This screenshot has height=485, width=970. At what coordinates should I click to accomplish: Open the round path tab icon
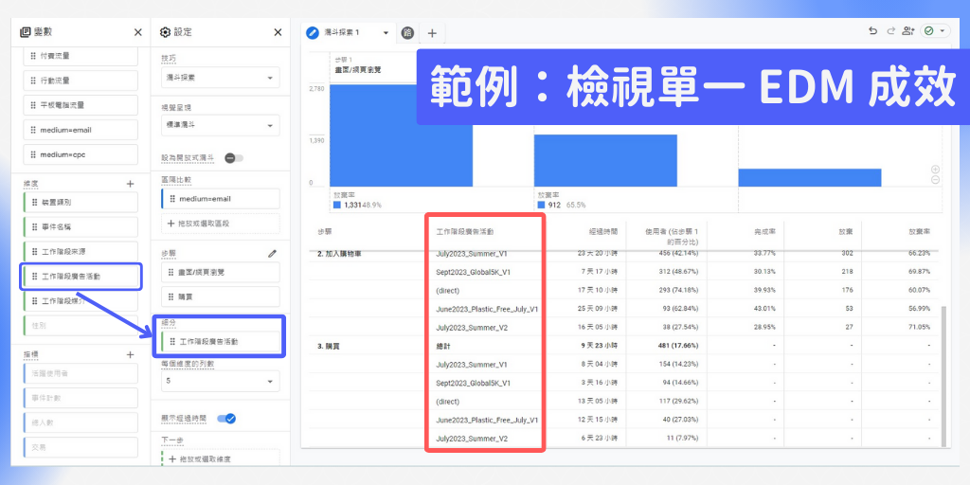(x=407, y=33)
